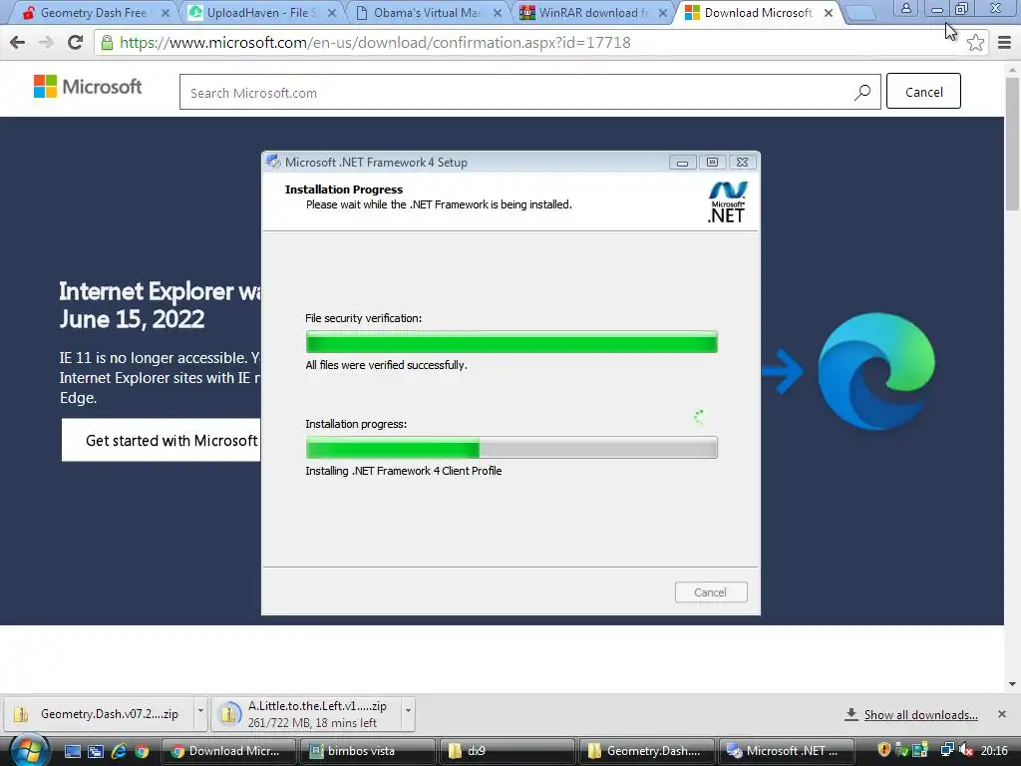Viewport: 1021px width, 766px height.
Task: Open the Chrome user profile icon
Action: 905,8
